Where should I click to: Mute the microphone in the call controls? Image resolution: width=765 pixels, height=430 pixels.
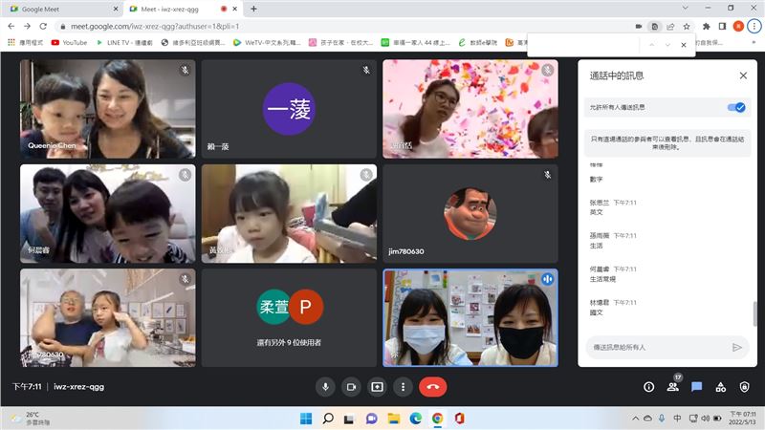(325, 387)
